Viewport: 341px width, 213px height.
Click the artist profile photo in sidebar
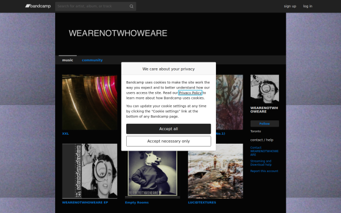[x=265, y=89]
